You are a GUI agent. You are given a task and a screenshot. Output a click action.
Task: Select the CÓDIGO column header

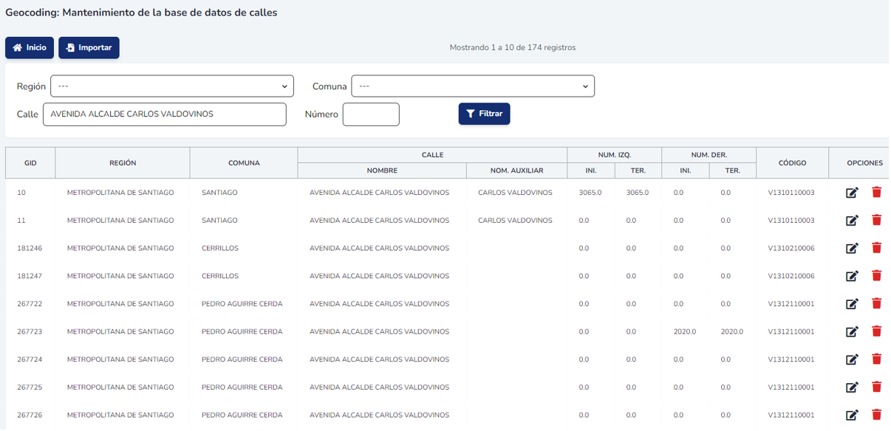(x=792, y=163)
